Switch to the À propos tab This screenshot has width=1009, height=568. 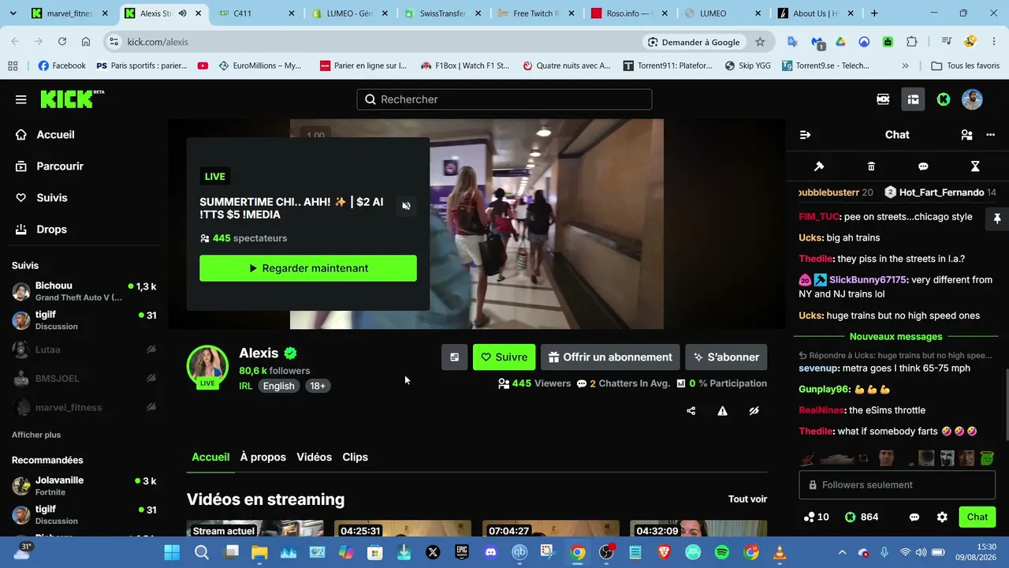(x=263, y=457)
